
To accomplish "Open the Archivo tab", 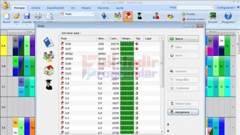I will pyautogui.click(x=36, y=8).
